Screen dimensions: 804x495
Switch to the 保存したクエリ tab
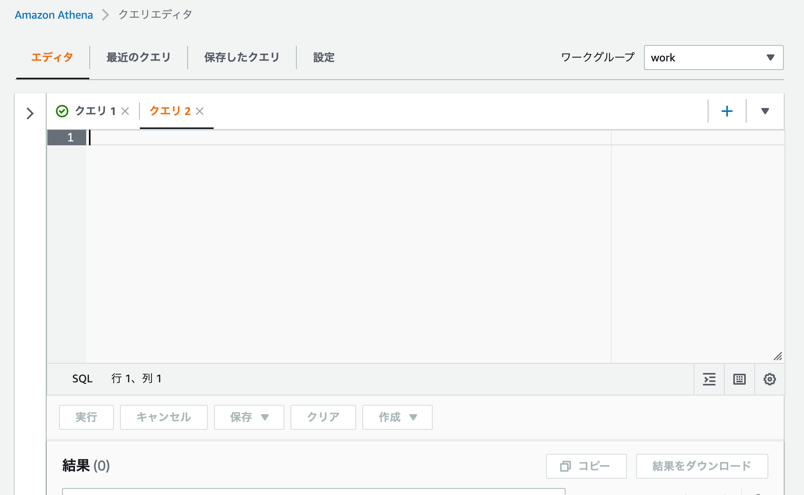tap(241, 57)
